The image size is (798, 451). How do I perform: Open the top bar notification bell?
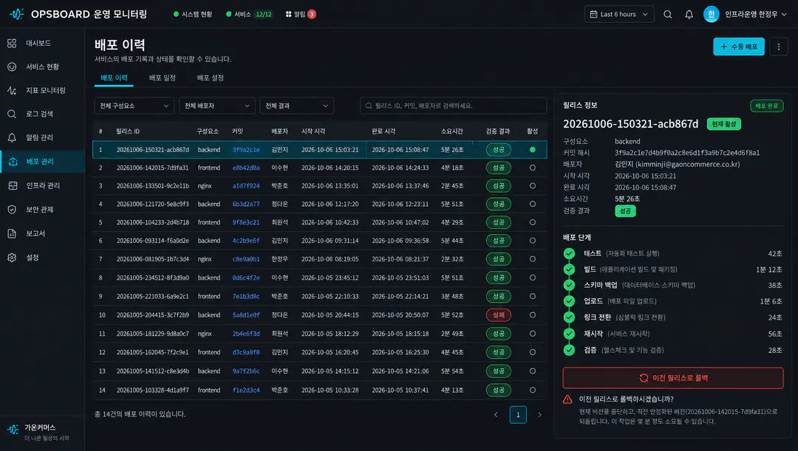[689, 14]
